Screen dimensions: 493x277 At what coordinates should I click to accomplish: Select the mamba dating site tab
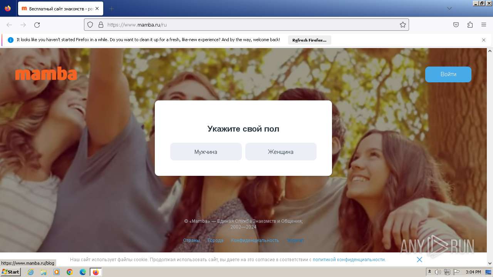point(60,8)
